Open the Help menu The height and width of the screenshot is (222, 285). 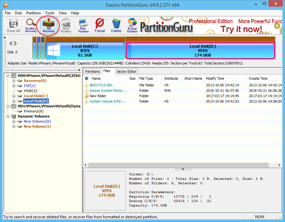pos(75,13)
